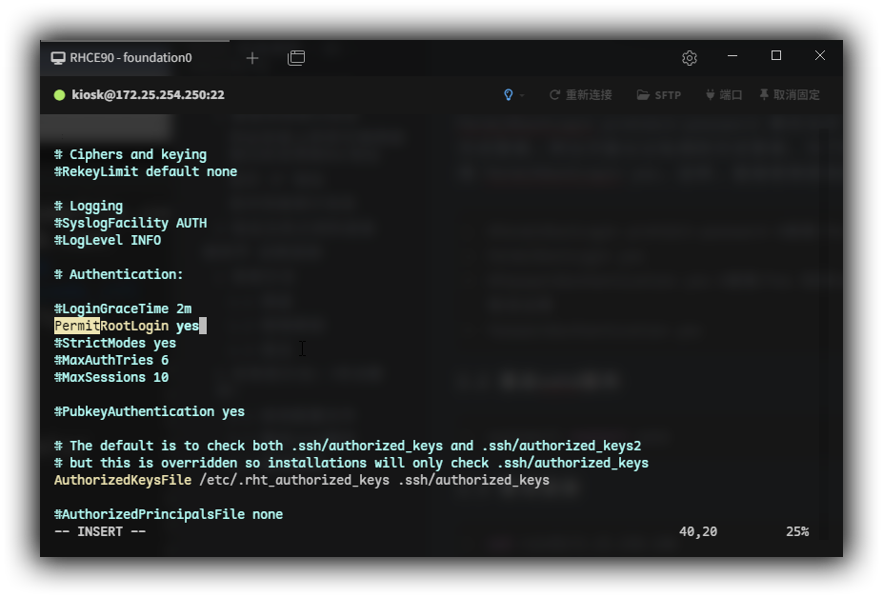The width and height of the screenshot is (883, 597).
Task: Open a new tab with the plus icon
Action: coord(252,58)
